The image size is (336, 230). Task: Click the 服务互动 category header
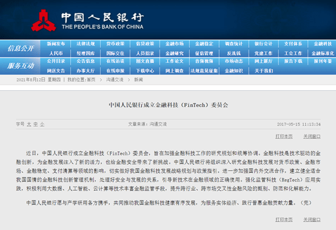[x=21, y=66]
